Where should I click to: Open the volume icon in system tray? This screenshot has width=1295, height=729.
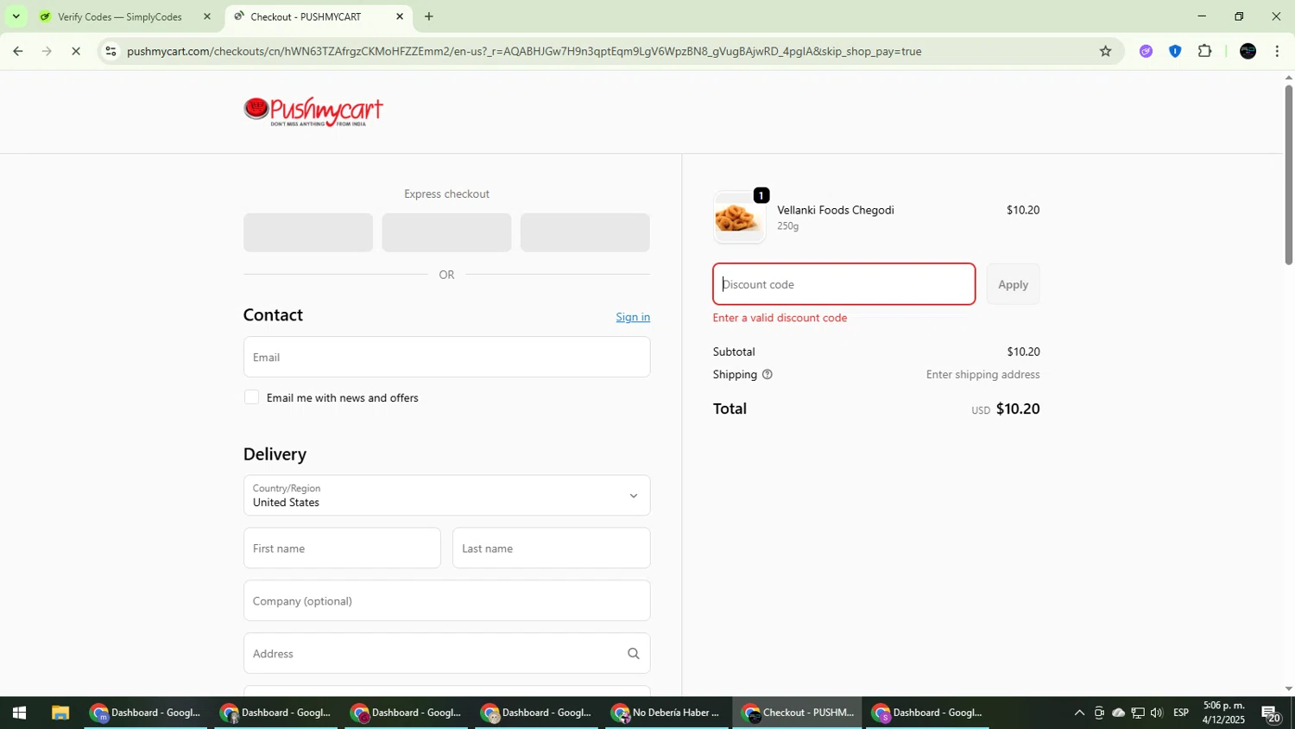pyautogui.click(x=1157, y=713)
